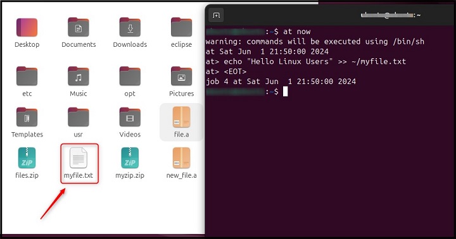Select the files.zip archive icon
Viewport: 456px width, 239px height.
pyautogui.click(x=27, y=157)
